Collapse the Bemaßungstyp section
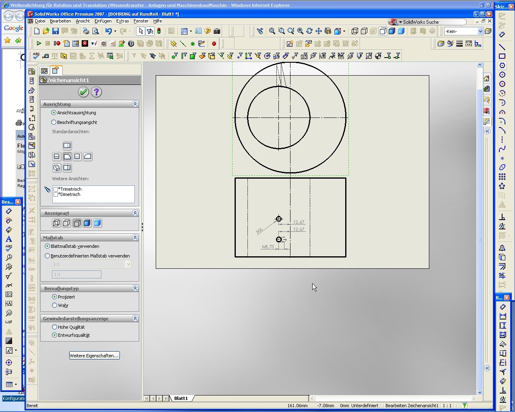This screenshot has width=515, height=412. (135, 288)
